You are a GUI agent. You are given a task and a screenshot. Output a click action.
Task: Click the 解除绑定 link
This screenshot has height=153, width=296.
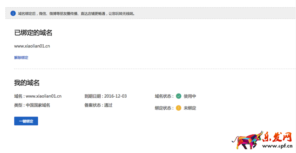click(21, 58)
